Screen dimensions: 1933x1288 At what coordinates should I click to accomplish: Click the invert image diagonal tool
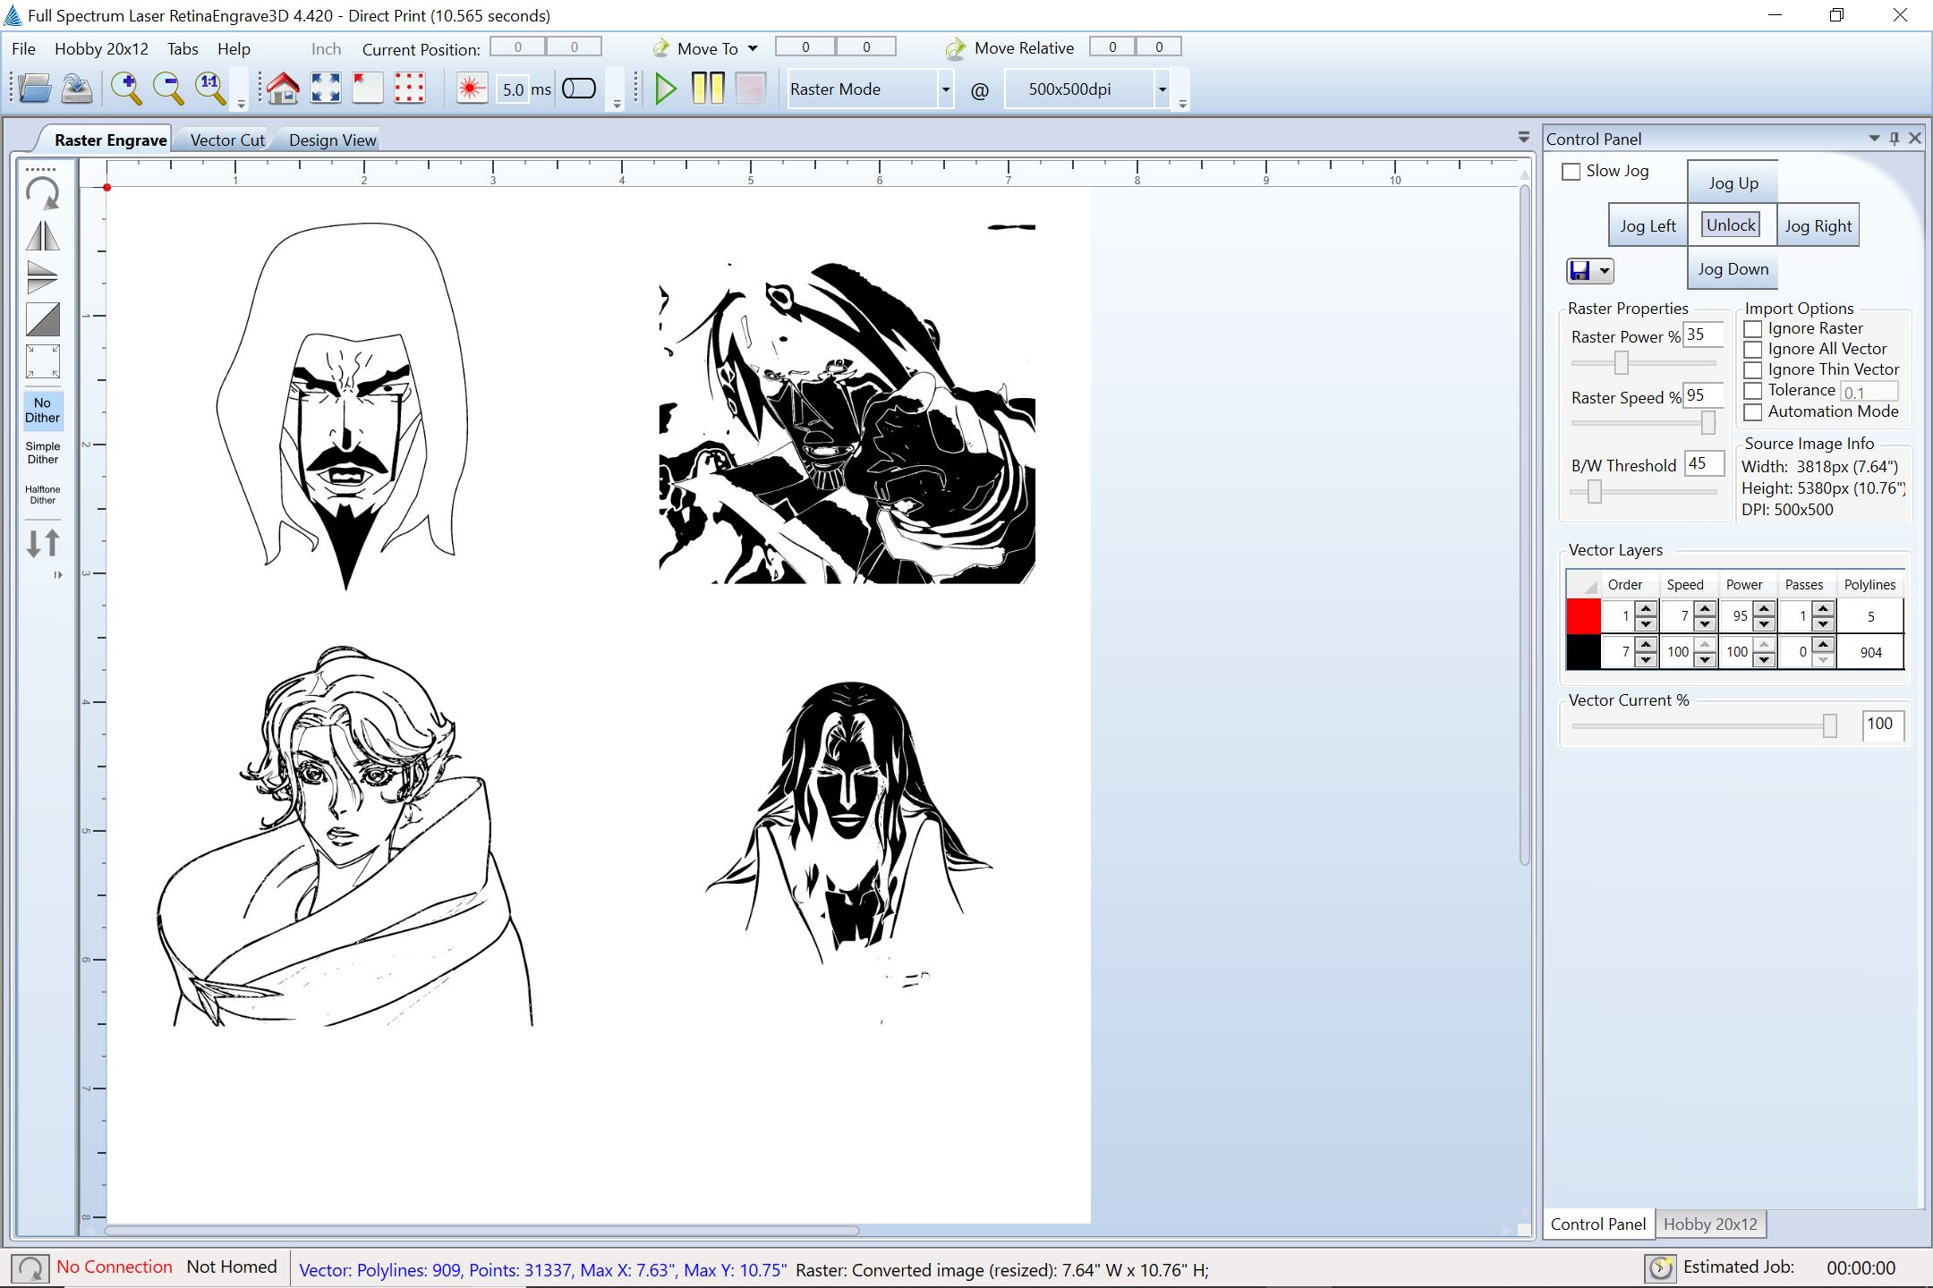tap(43, 319)
